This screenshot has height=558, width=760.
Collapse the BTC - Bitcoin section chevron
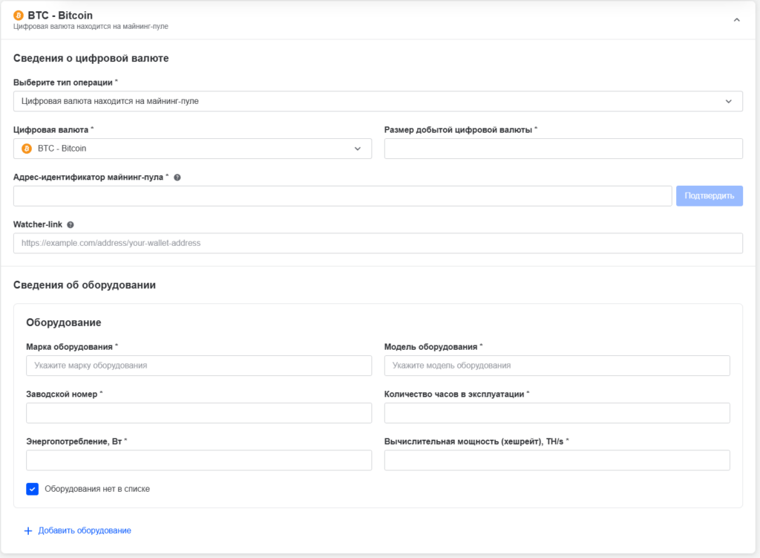[736, 20]
